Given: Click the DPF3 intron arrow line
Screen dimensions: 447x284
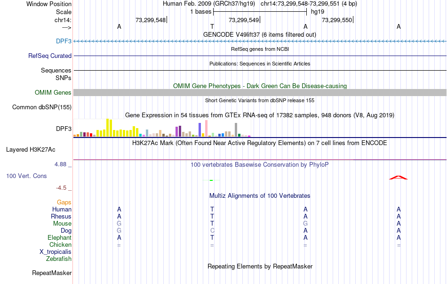Looking at the screenshot, I should pos(260,41).
